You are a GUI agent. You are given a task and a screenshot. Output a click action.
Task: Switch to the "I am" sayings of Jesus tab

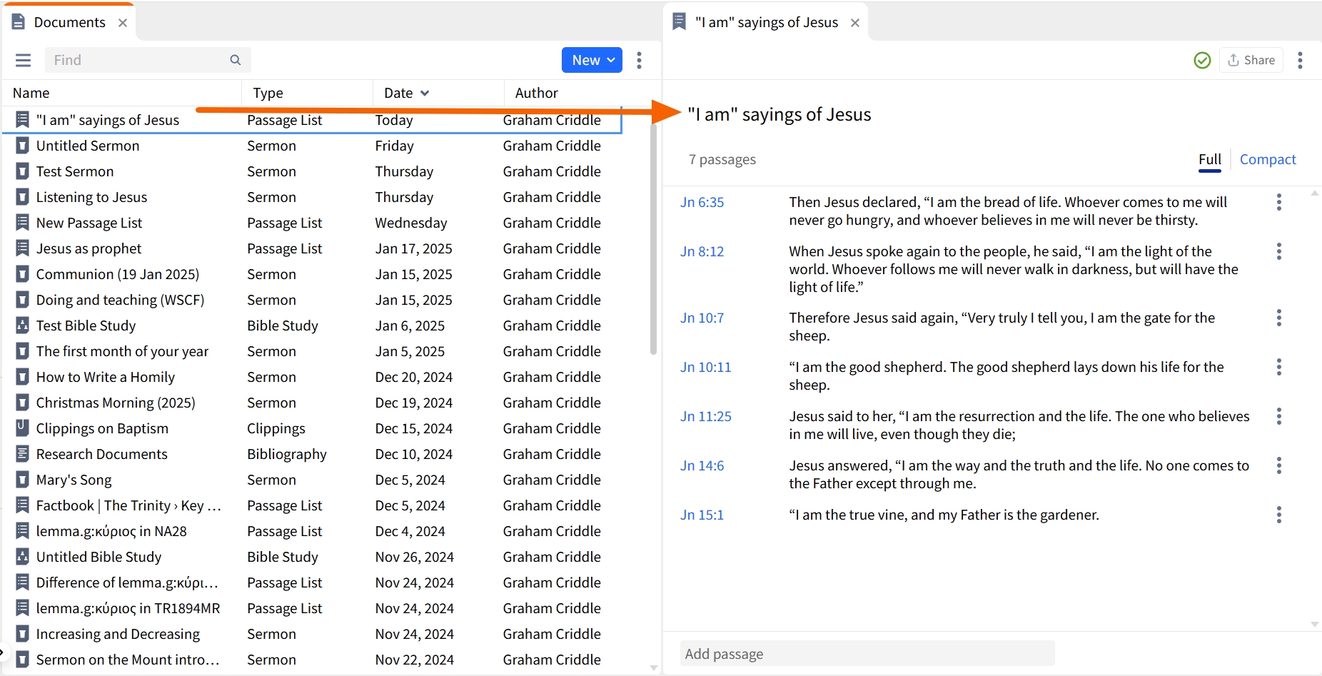point(766,22)
